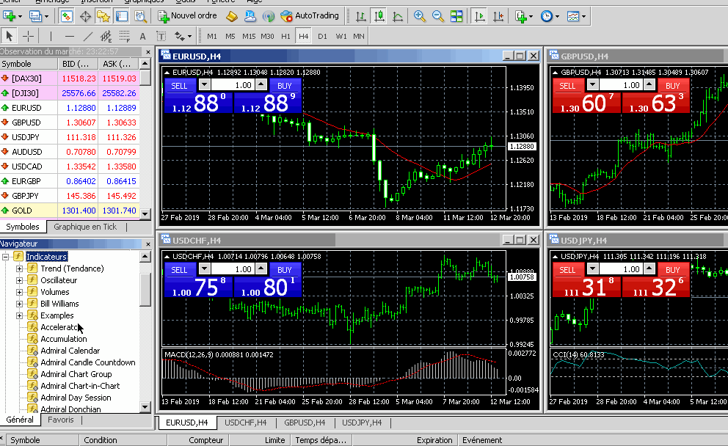
Task: Switch chart to candlesticks type
Action: [379, 16]
